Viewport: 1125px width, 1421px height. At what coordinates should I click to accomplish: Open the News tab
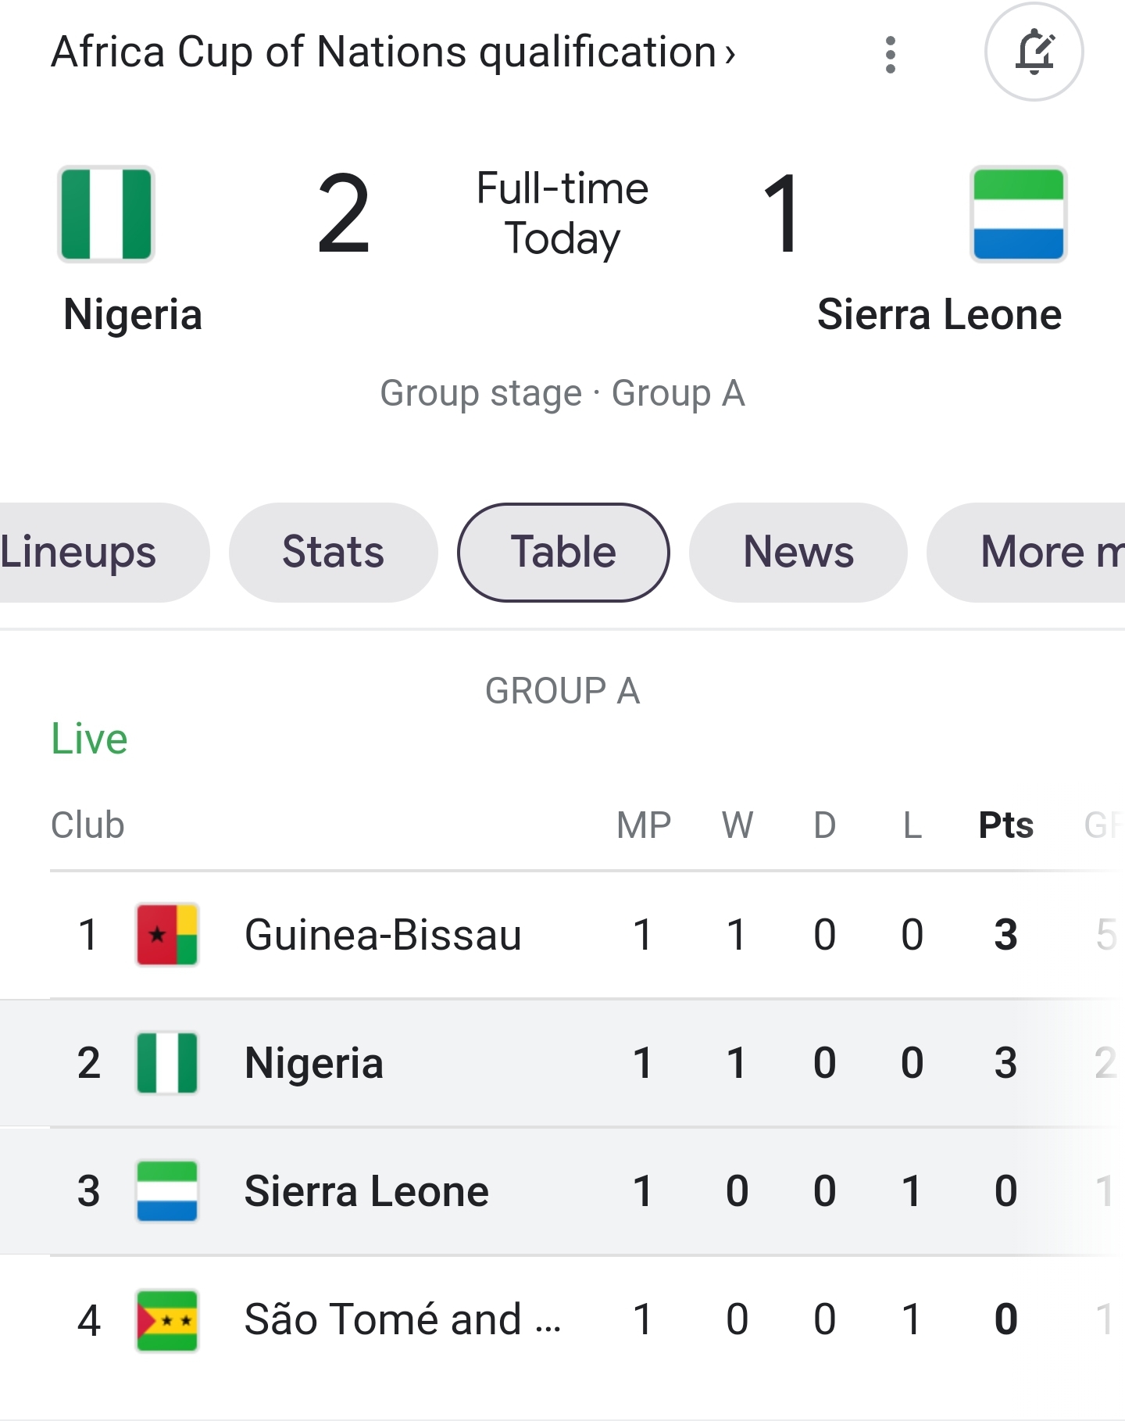click(798, 552)
